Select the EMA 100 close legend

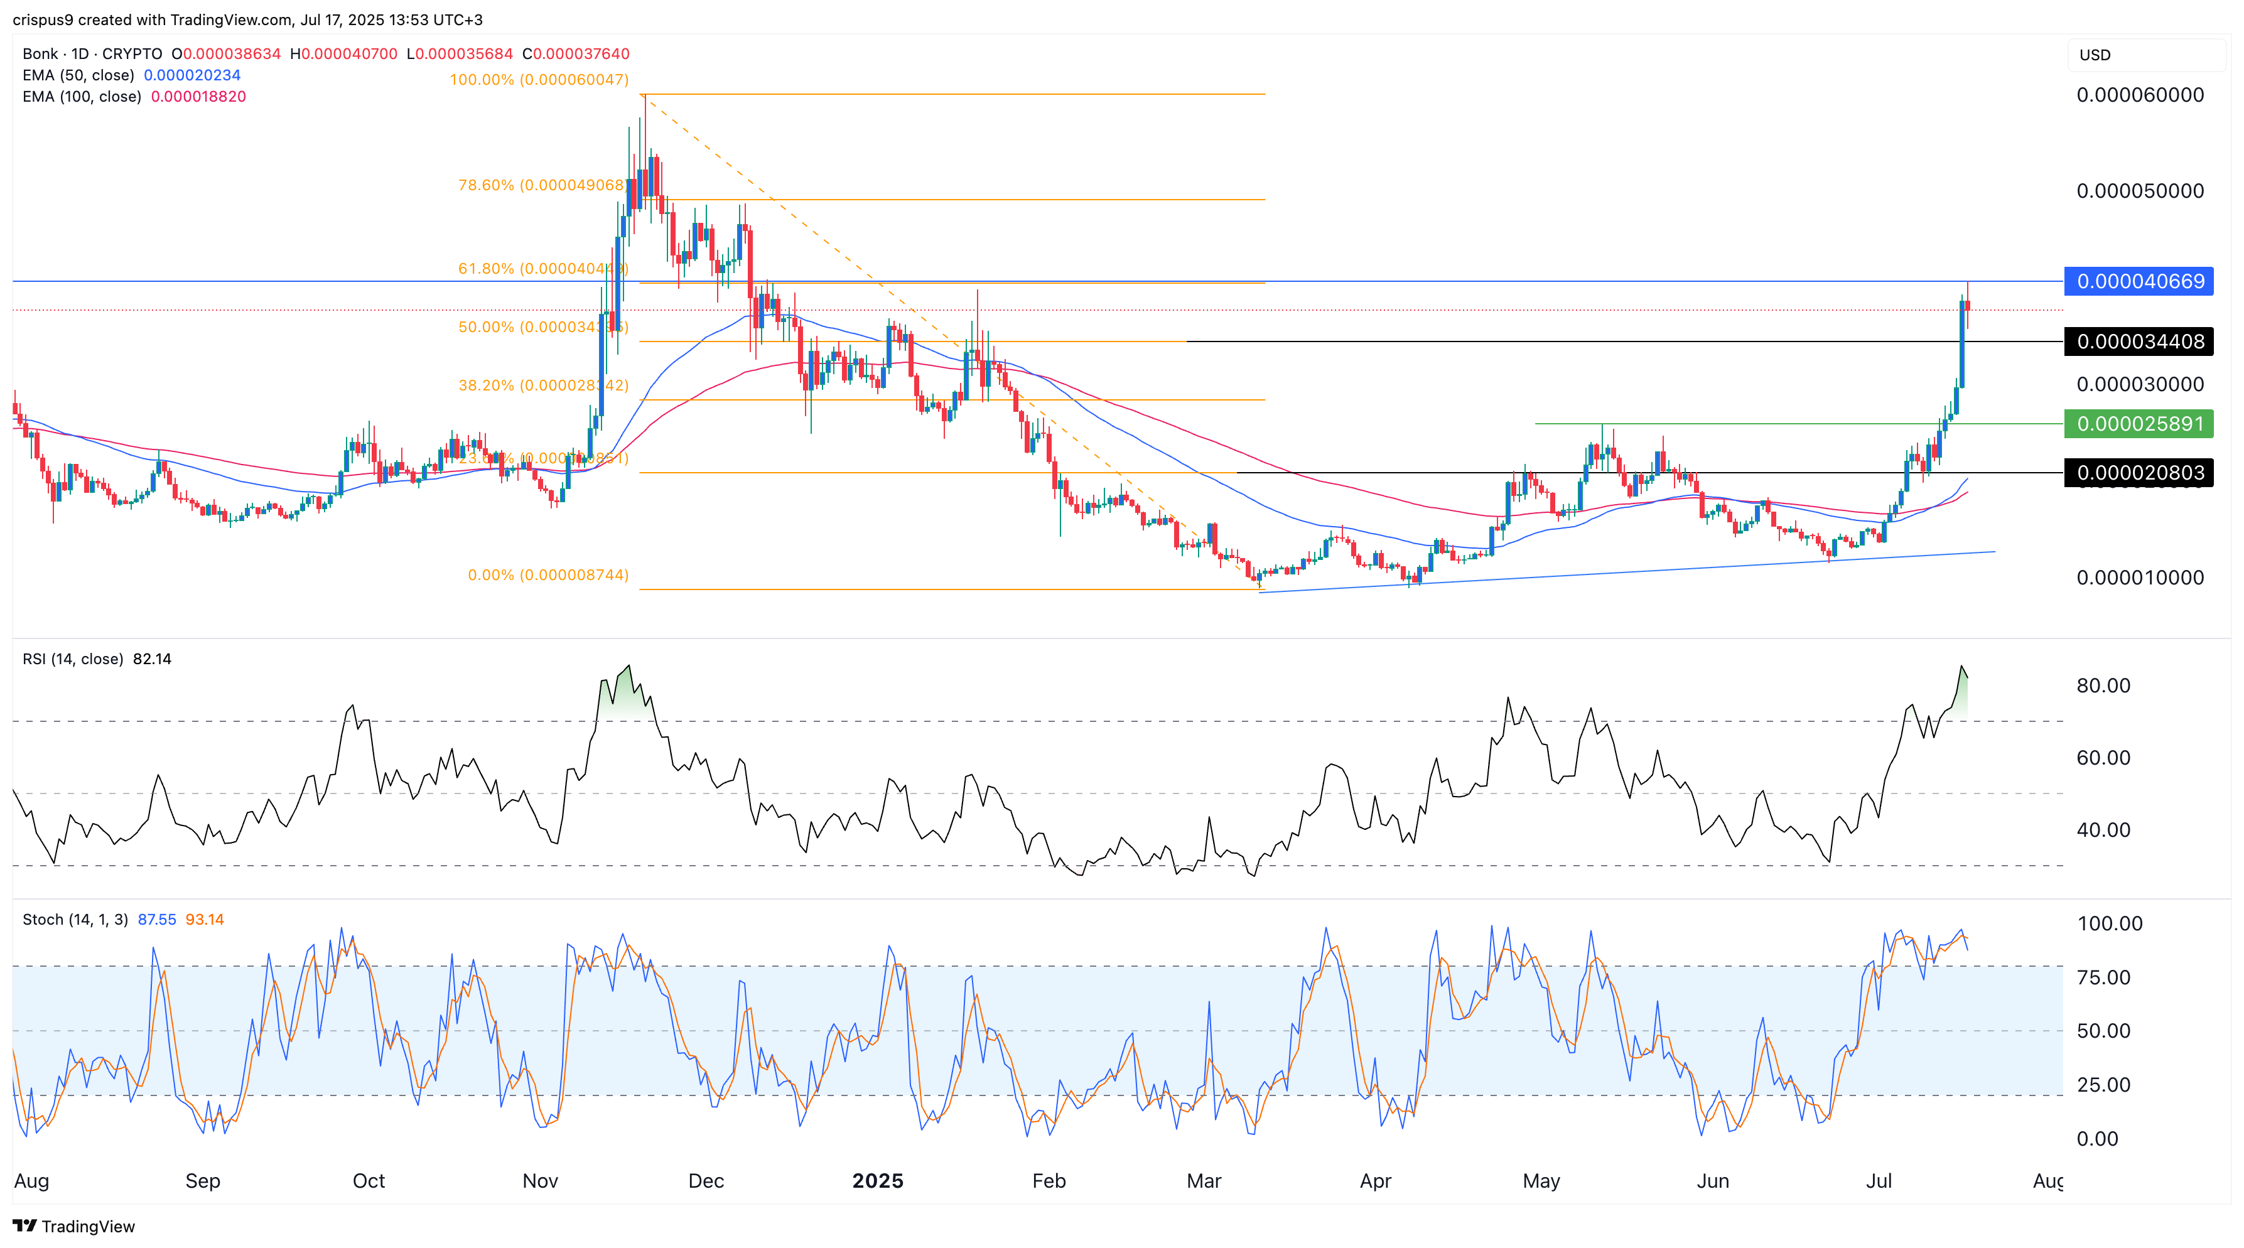(x=82, y=97)
